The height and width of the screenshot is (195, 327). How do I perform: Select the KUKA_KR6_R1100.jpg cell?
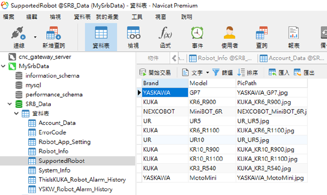click(x=271, y=131)
